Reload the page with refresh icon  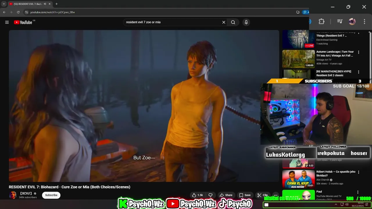(18, 12)
